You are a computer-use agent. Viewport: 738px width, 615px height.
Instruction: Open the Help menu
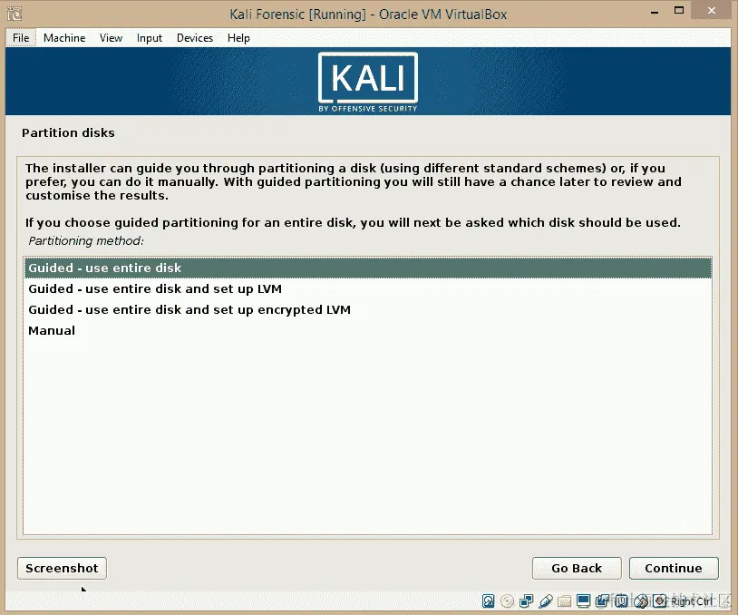(238, 38)
